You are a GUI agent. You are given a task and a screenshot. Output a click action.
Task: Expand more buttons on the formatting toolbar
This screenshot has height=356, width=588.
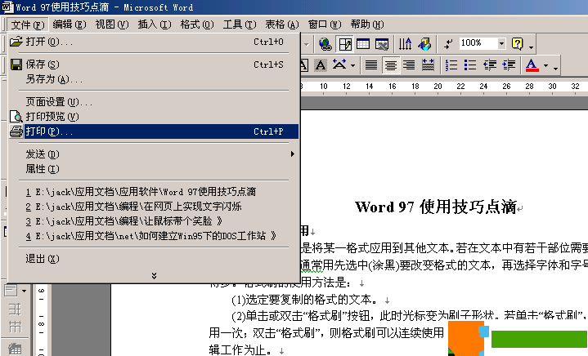555,67
